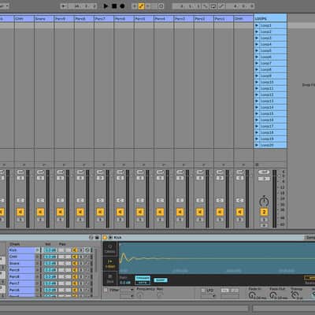
Task: Select the Perc1 track header
Action: (x=224, y=19)
